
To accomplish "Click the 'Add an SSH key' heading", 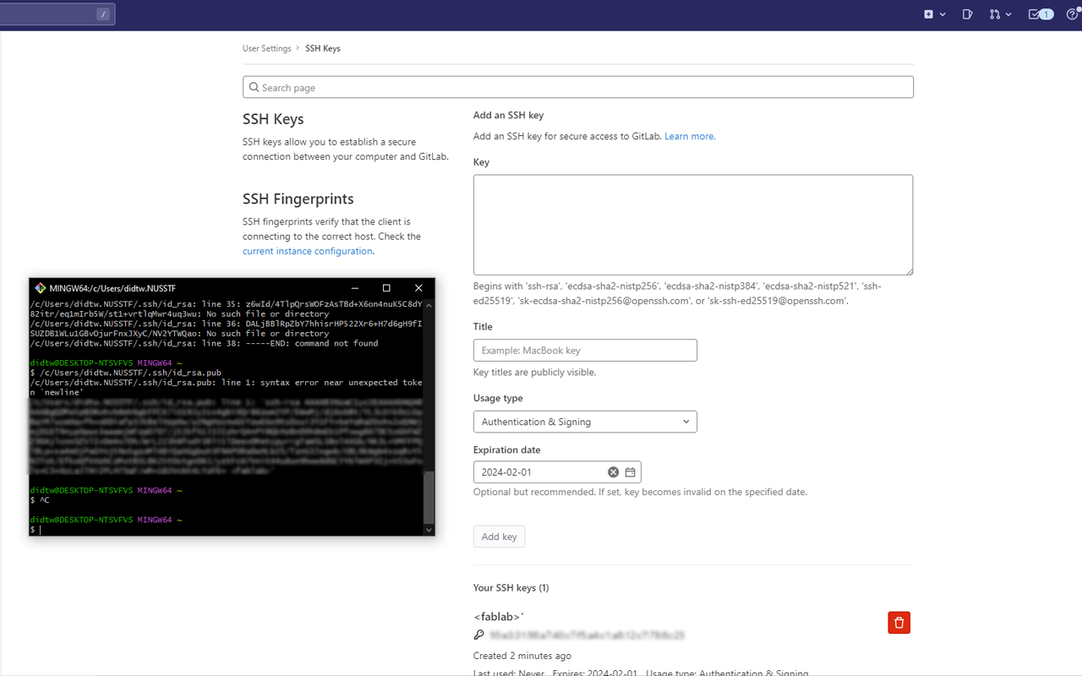I will pos(508,115).
